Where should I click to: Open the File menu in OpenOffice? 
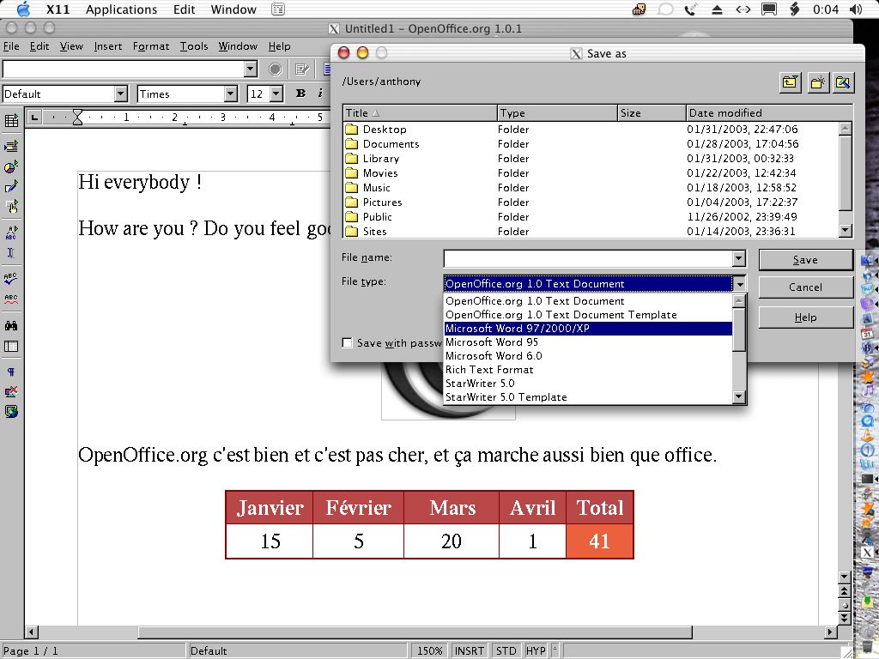click(x=11, y=46)
